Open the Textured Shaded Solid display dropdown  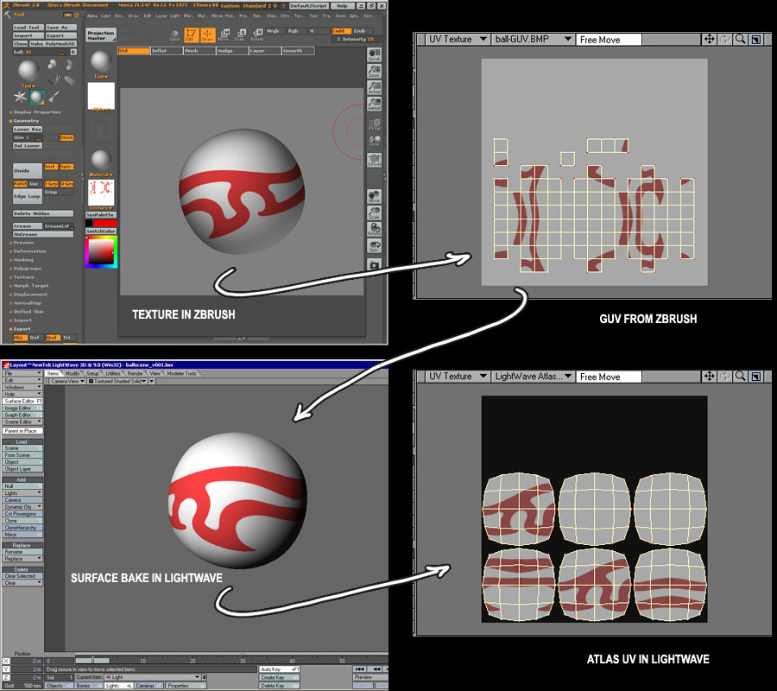[117, 381]
